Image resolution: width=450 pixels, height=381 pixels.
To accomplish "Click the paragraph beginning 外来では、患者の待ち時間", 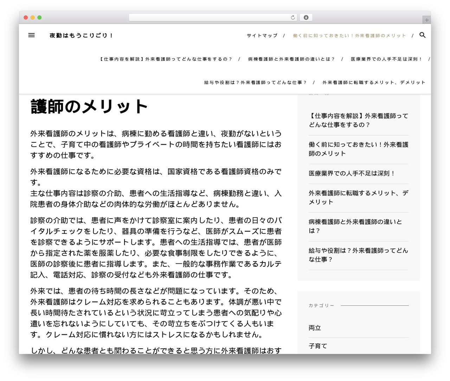I will coord(156,313).
